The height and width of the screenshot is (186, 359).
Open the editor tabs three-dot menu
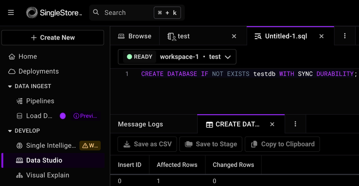(x=345, y=36)
